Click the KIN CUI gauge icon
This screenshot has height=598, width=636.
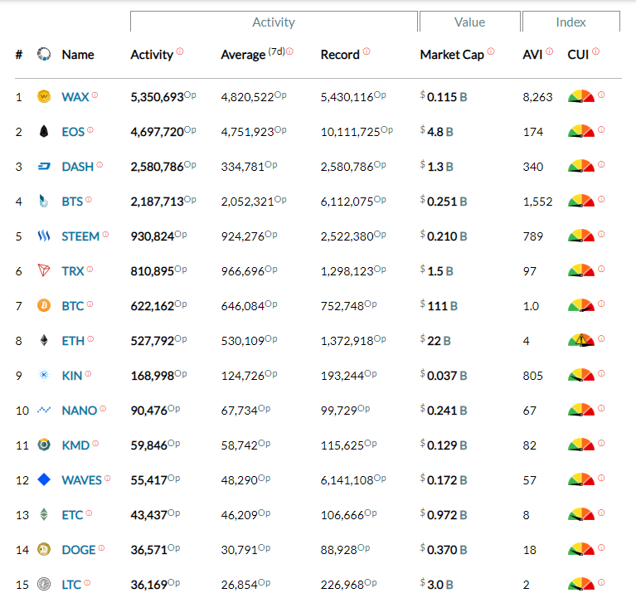click(580, 374)
